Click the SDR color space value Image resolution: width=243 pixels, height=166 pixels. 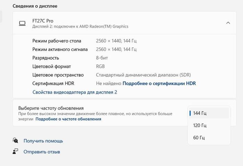143,75
